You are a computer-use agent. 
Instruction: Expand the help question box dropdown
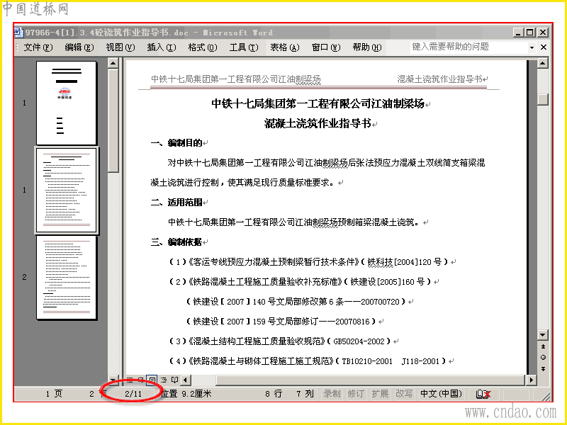[x=532, y=47]
